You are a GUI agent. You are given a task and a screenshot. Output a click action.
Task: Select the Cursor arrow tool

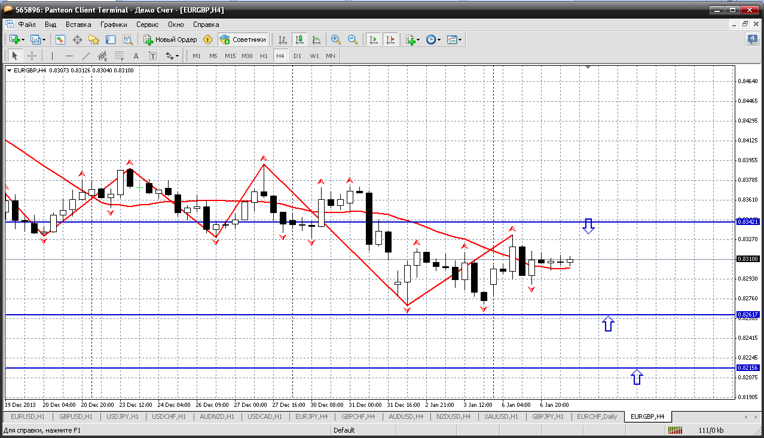pos(15,56)
